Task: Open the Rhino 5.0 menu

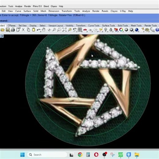Action: 37,6
